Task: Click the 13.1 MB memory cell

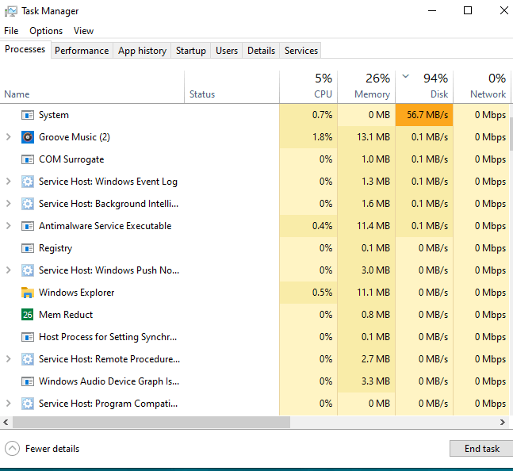Action: [x=366, y=137]
